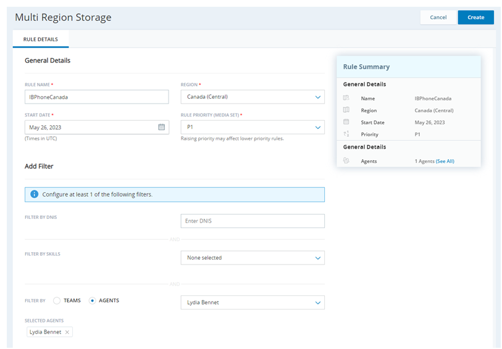Open the See All agents link
The image size is (502, 349).
pyautogui.click(x=445, y=162)
